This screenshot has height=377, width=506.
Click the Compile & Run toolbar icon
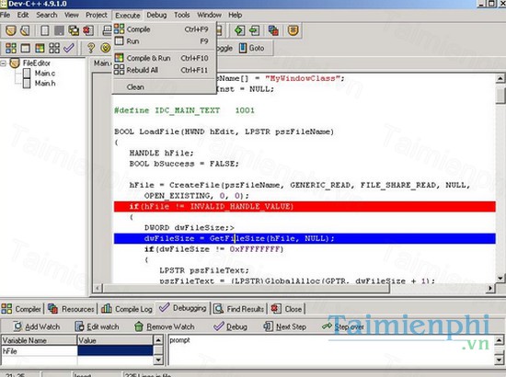coord(40,48)
